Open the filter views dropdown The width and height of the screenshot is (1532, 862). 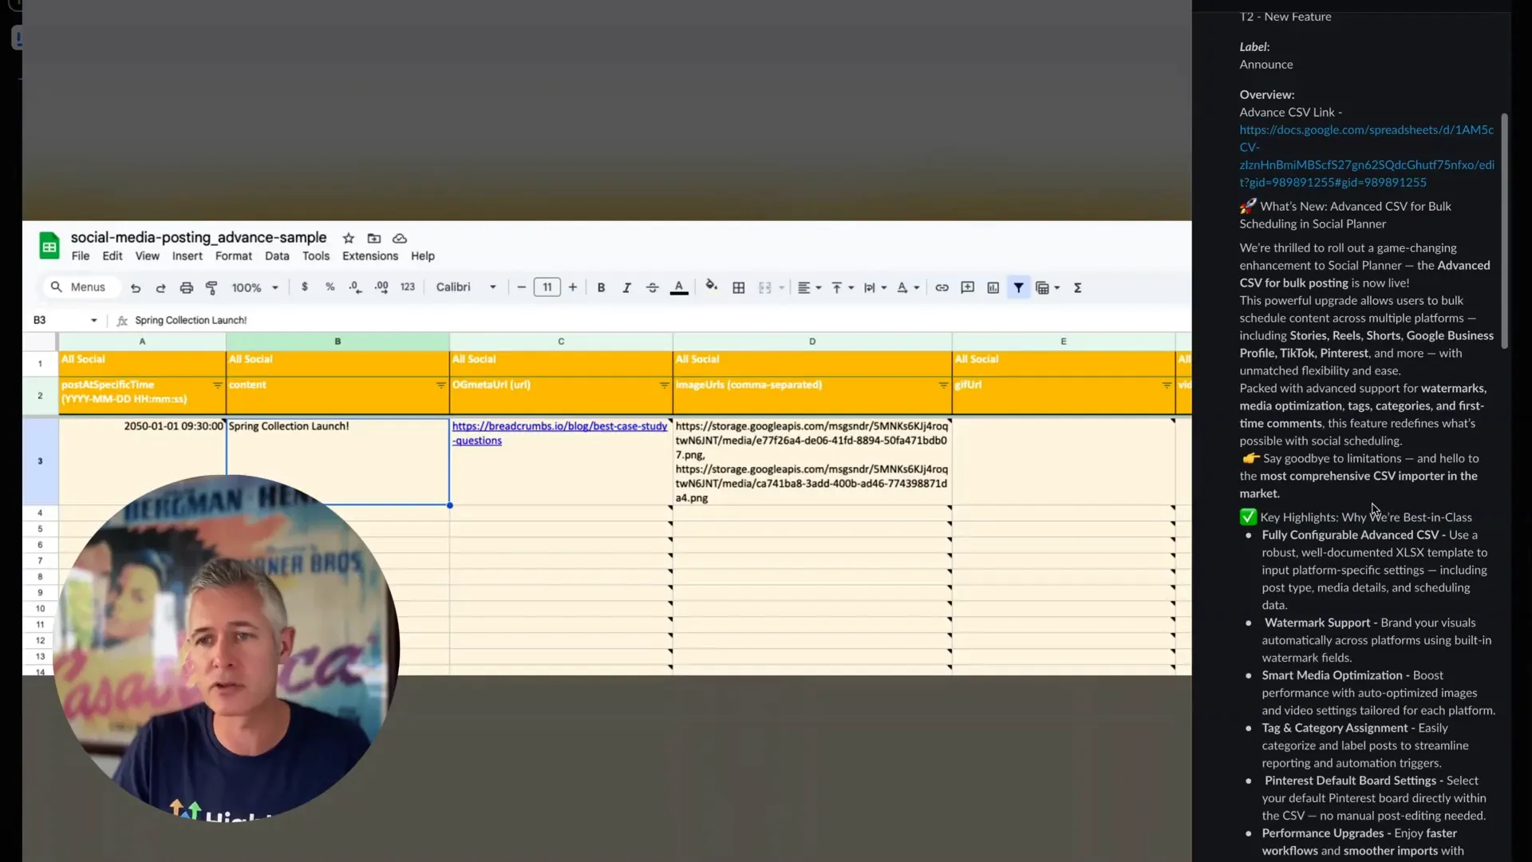coord(1048,287)
